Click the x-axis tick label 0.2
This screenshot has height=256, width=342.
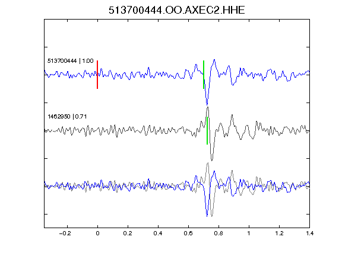128,233
